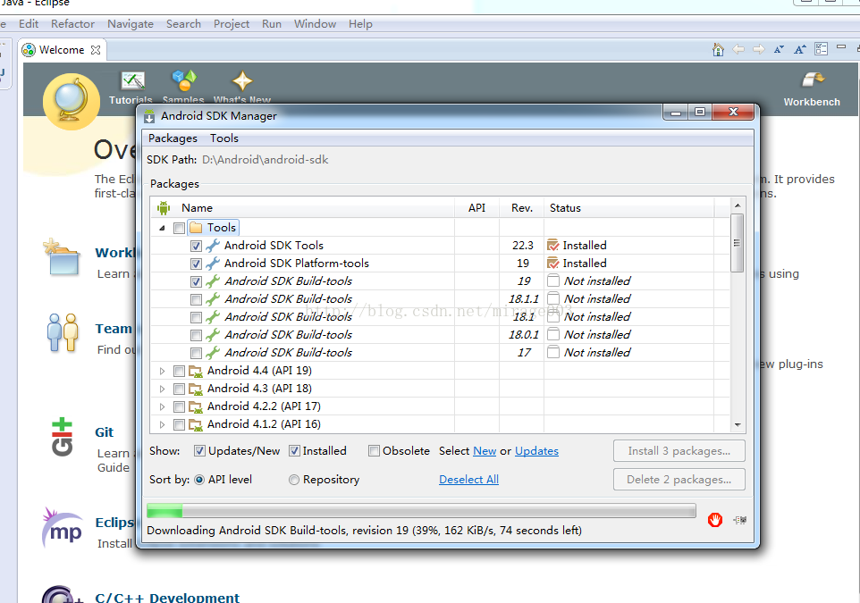Click the New link next to Select
The width and height of the screenshot is (860, 603).
click(x=485, y=450)
